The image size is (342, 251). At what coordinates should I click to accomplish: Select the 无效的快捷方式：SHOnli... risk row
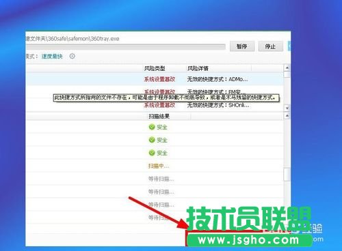[x=155, y=105]
